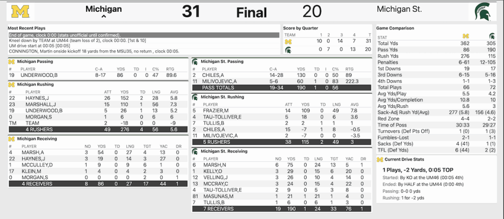Screen dimensions: 504x219
Task: Click the Spartan logo beside Michigan St. Passing
Action: [195, 62]
